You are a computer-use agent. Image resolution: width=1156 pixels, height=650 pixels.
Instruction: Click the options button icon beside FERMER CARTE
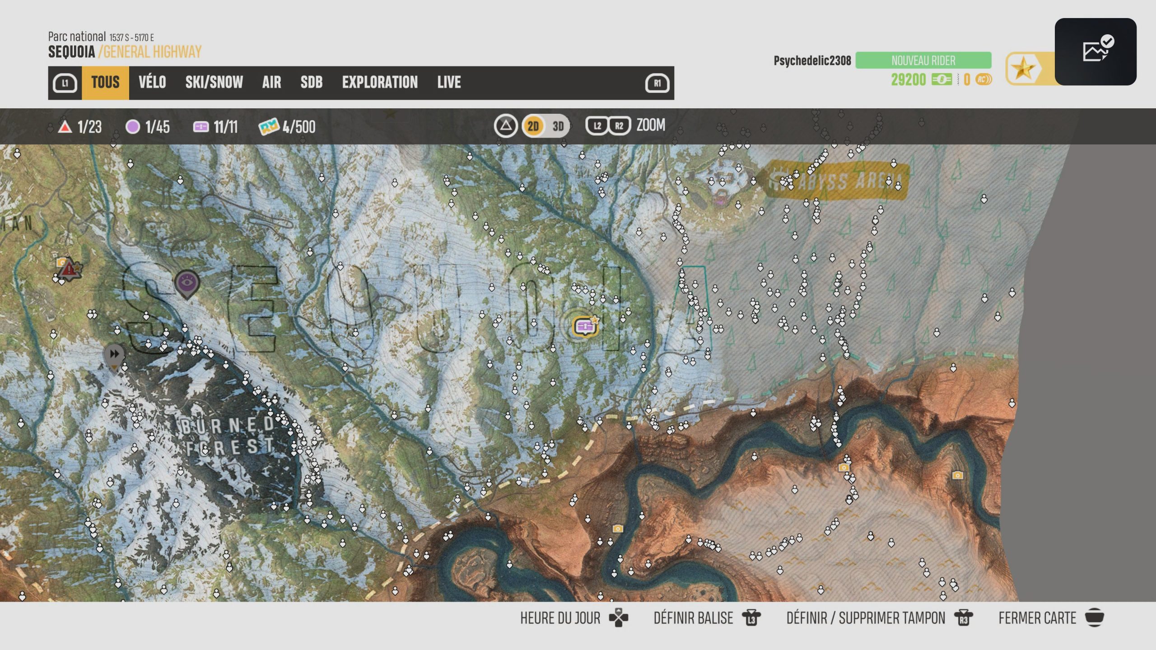(1095, 617)
